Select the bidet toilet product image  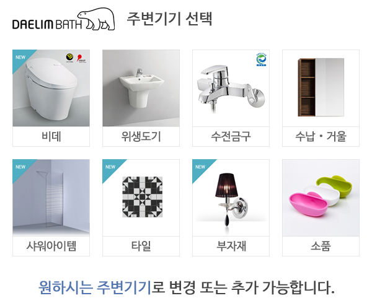coord(51,88)
